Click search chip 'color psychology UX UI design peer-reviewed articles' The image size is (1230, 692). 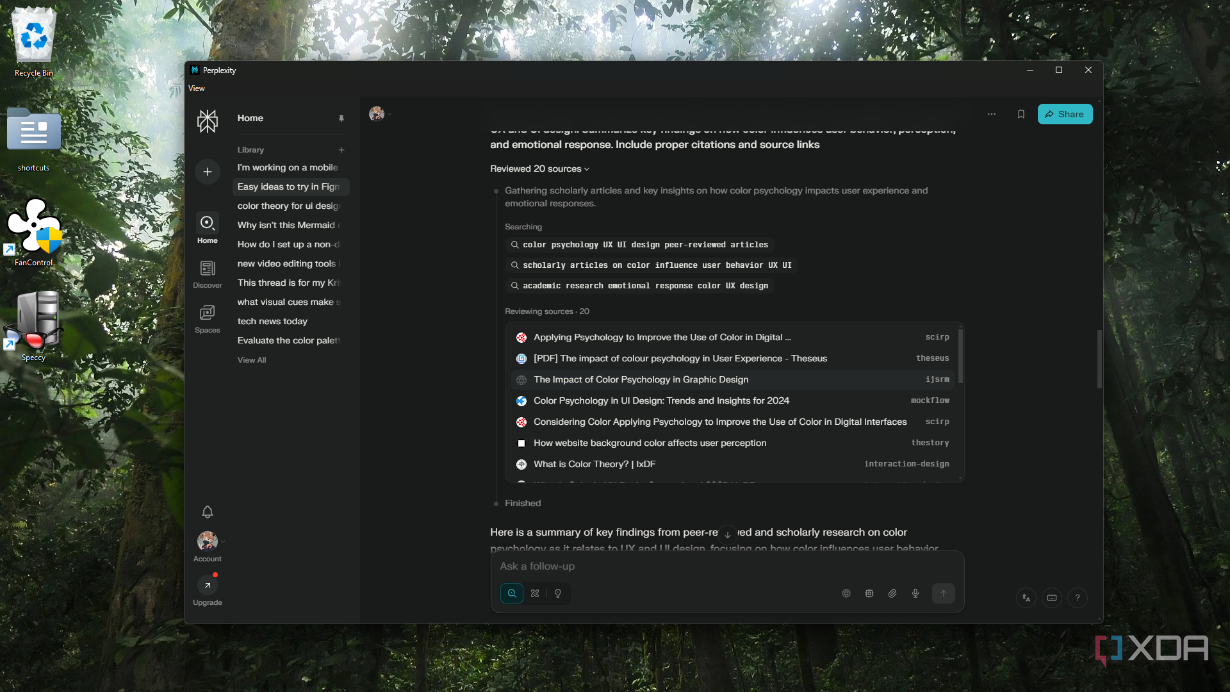coord(639,245)
